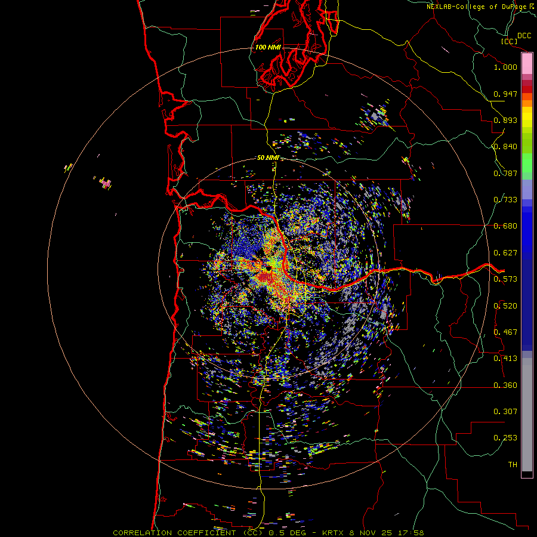
Task: Select the 0.733 scale value
Action: (505, 200)
